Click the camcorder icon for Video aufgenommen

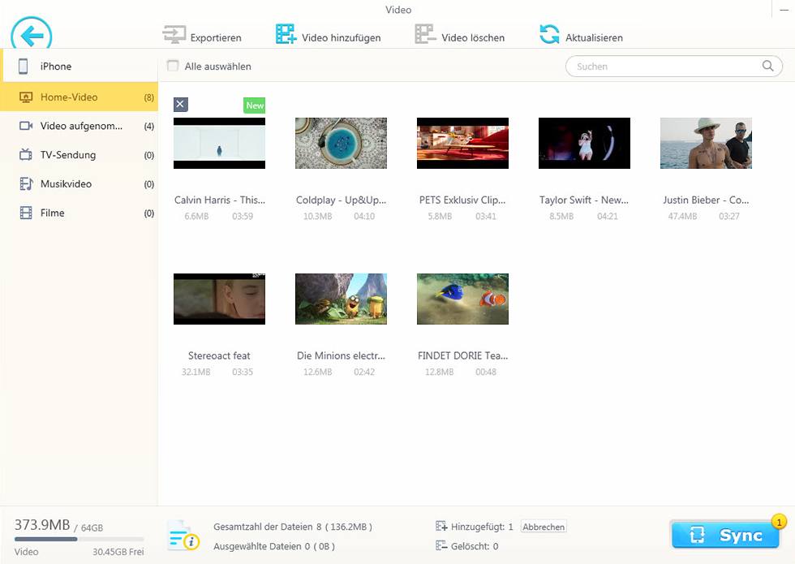click(26, 126)
